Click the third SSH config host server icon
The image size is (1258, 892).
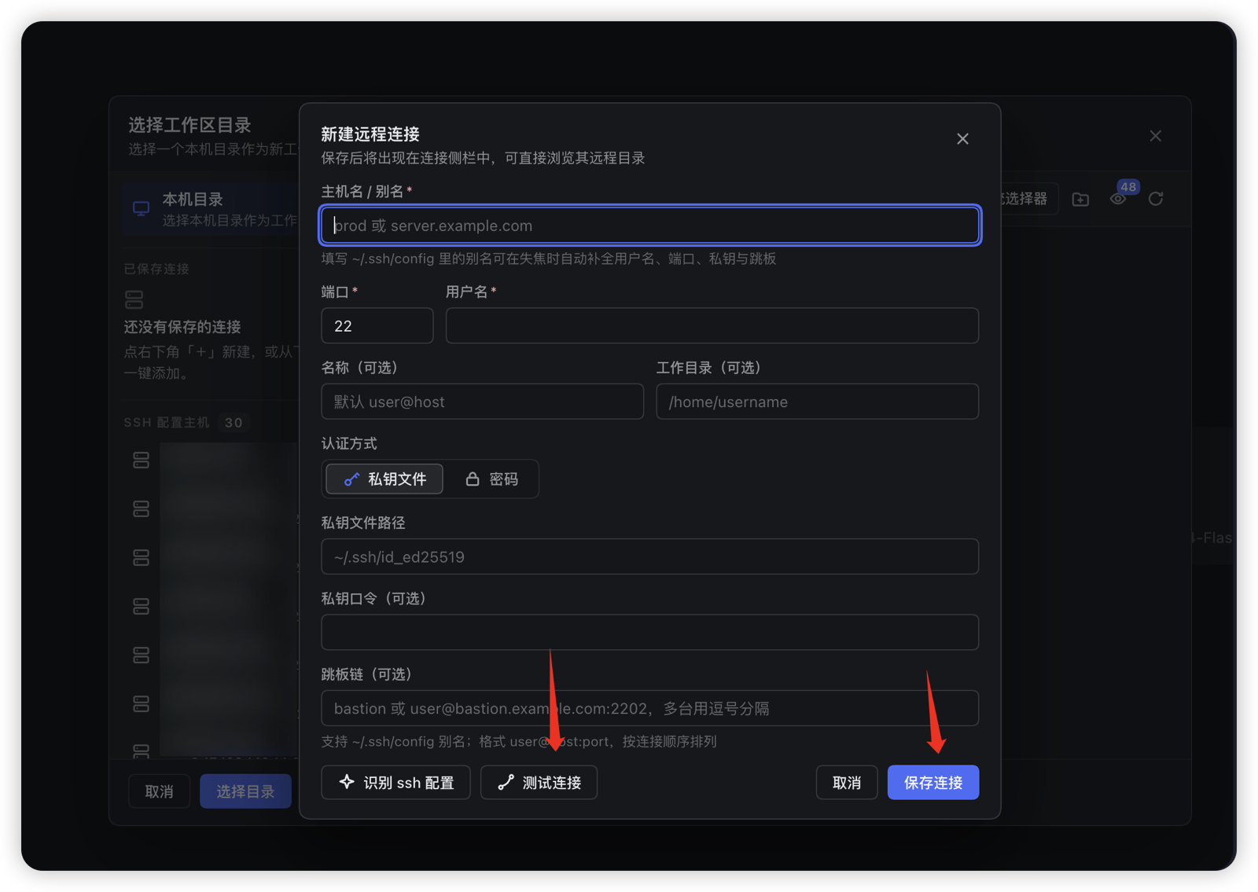click(x=142, y=558)
